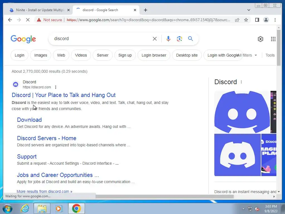Select the Sign up chip
285x214 pixels.
pyautogui.click(x=125, y=55)
